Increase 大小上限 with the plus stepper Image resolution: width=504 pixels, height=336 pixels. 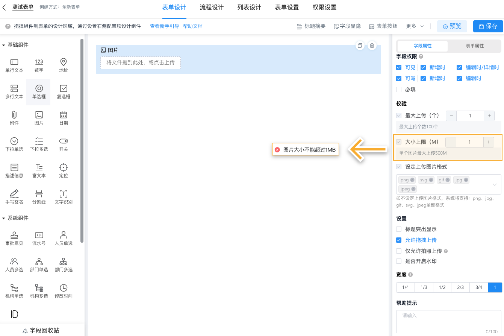[489, 142]
